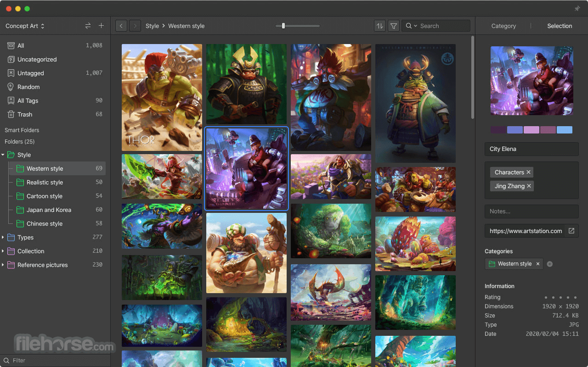Screen dimensions: 588x367
Task: Pick the periwinkle blue color swatch
Action: click(x=515, y=130)
